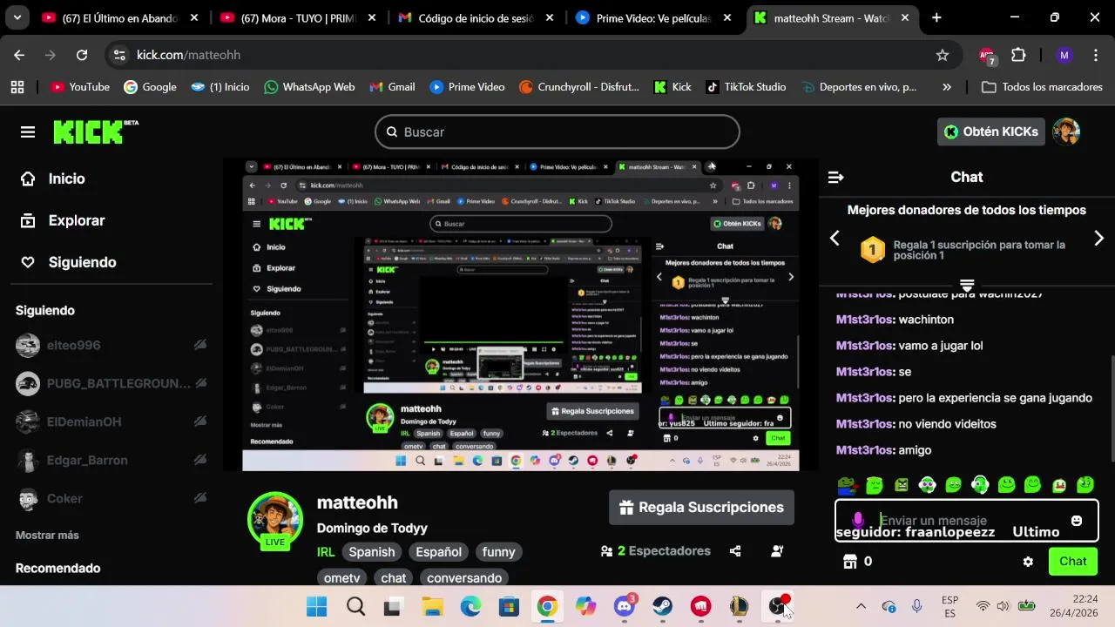
Task: Click the IRL category link
Action: [326, 552]
